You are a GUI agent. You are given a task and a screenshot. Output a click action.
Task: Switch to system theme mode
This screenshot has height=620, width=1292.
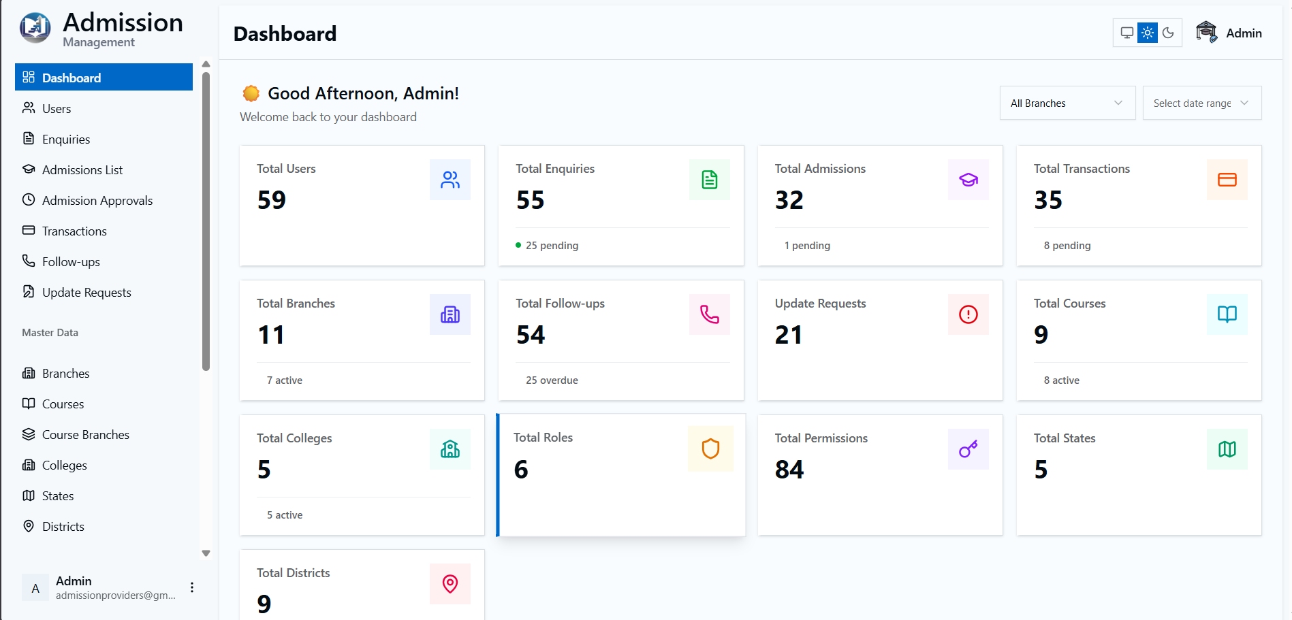(1127, 33)
